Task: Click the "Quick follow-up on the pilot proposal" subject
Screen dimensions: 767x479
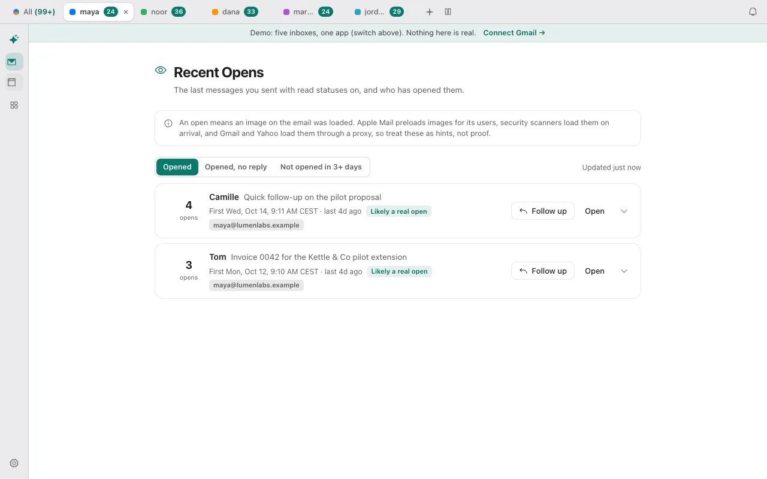Action: pyautogui.click(x=312, y=197)
